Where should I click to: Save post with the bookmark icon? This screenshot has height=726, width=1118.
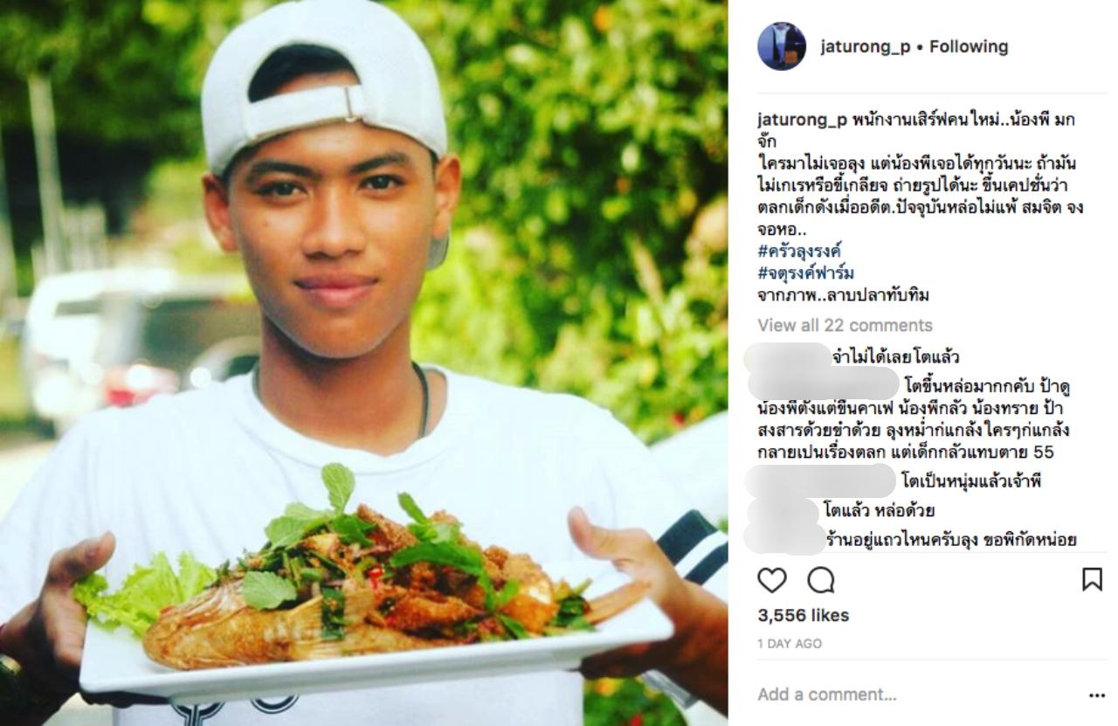click(1092, 579)
